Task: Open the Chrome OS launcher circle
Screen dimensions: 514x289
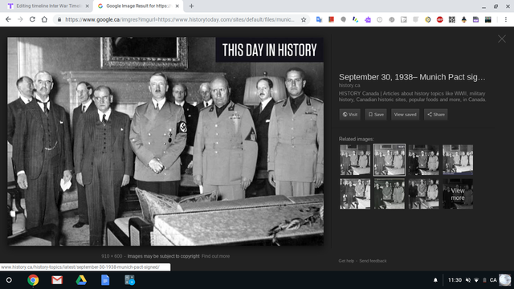Action: 9,280
